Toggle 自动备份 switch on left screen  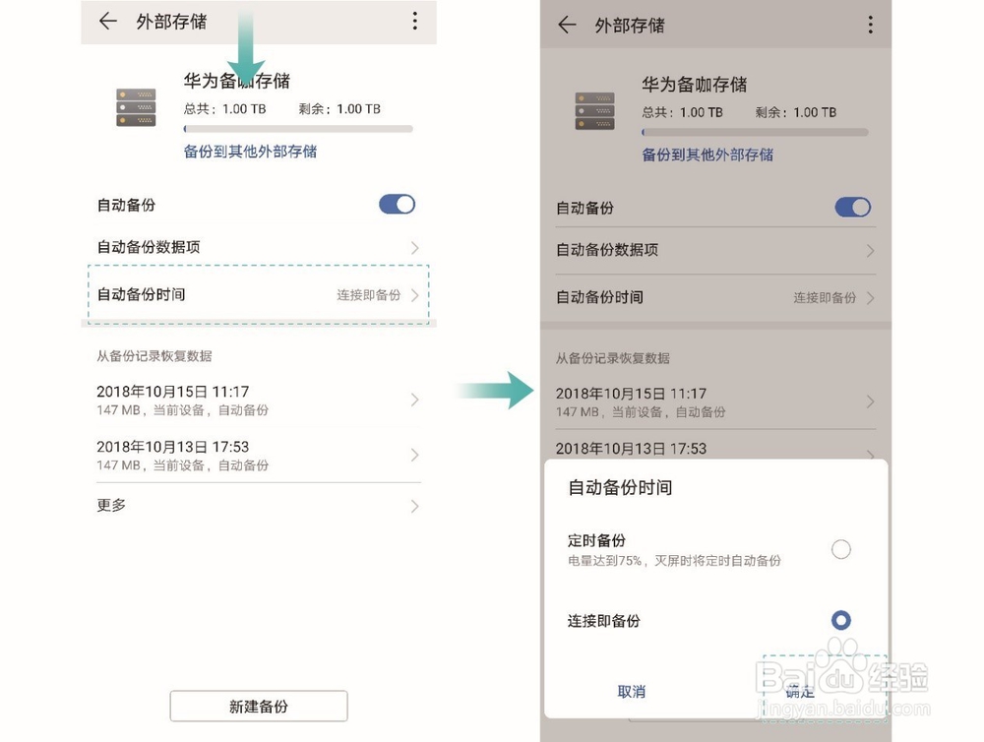pyautogui.click(x=397, y=204)
